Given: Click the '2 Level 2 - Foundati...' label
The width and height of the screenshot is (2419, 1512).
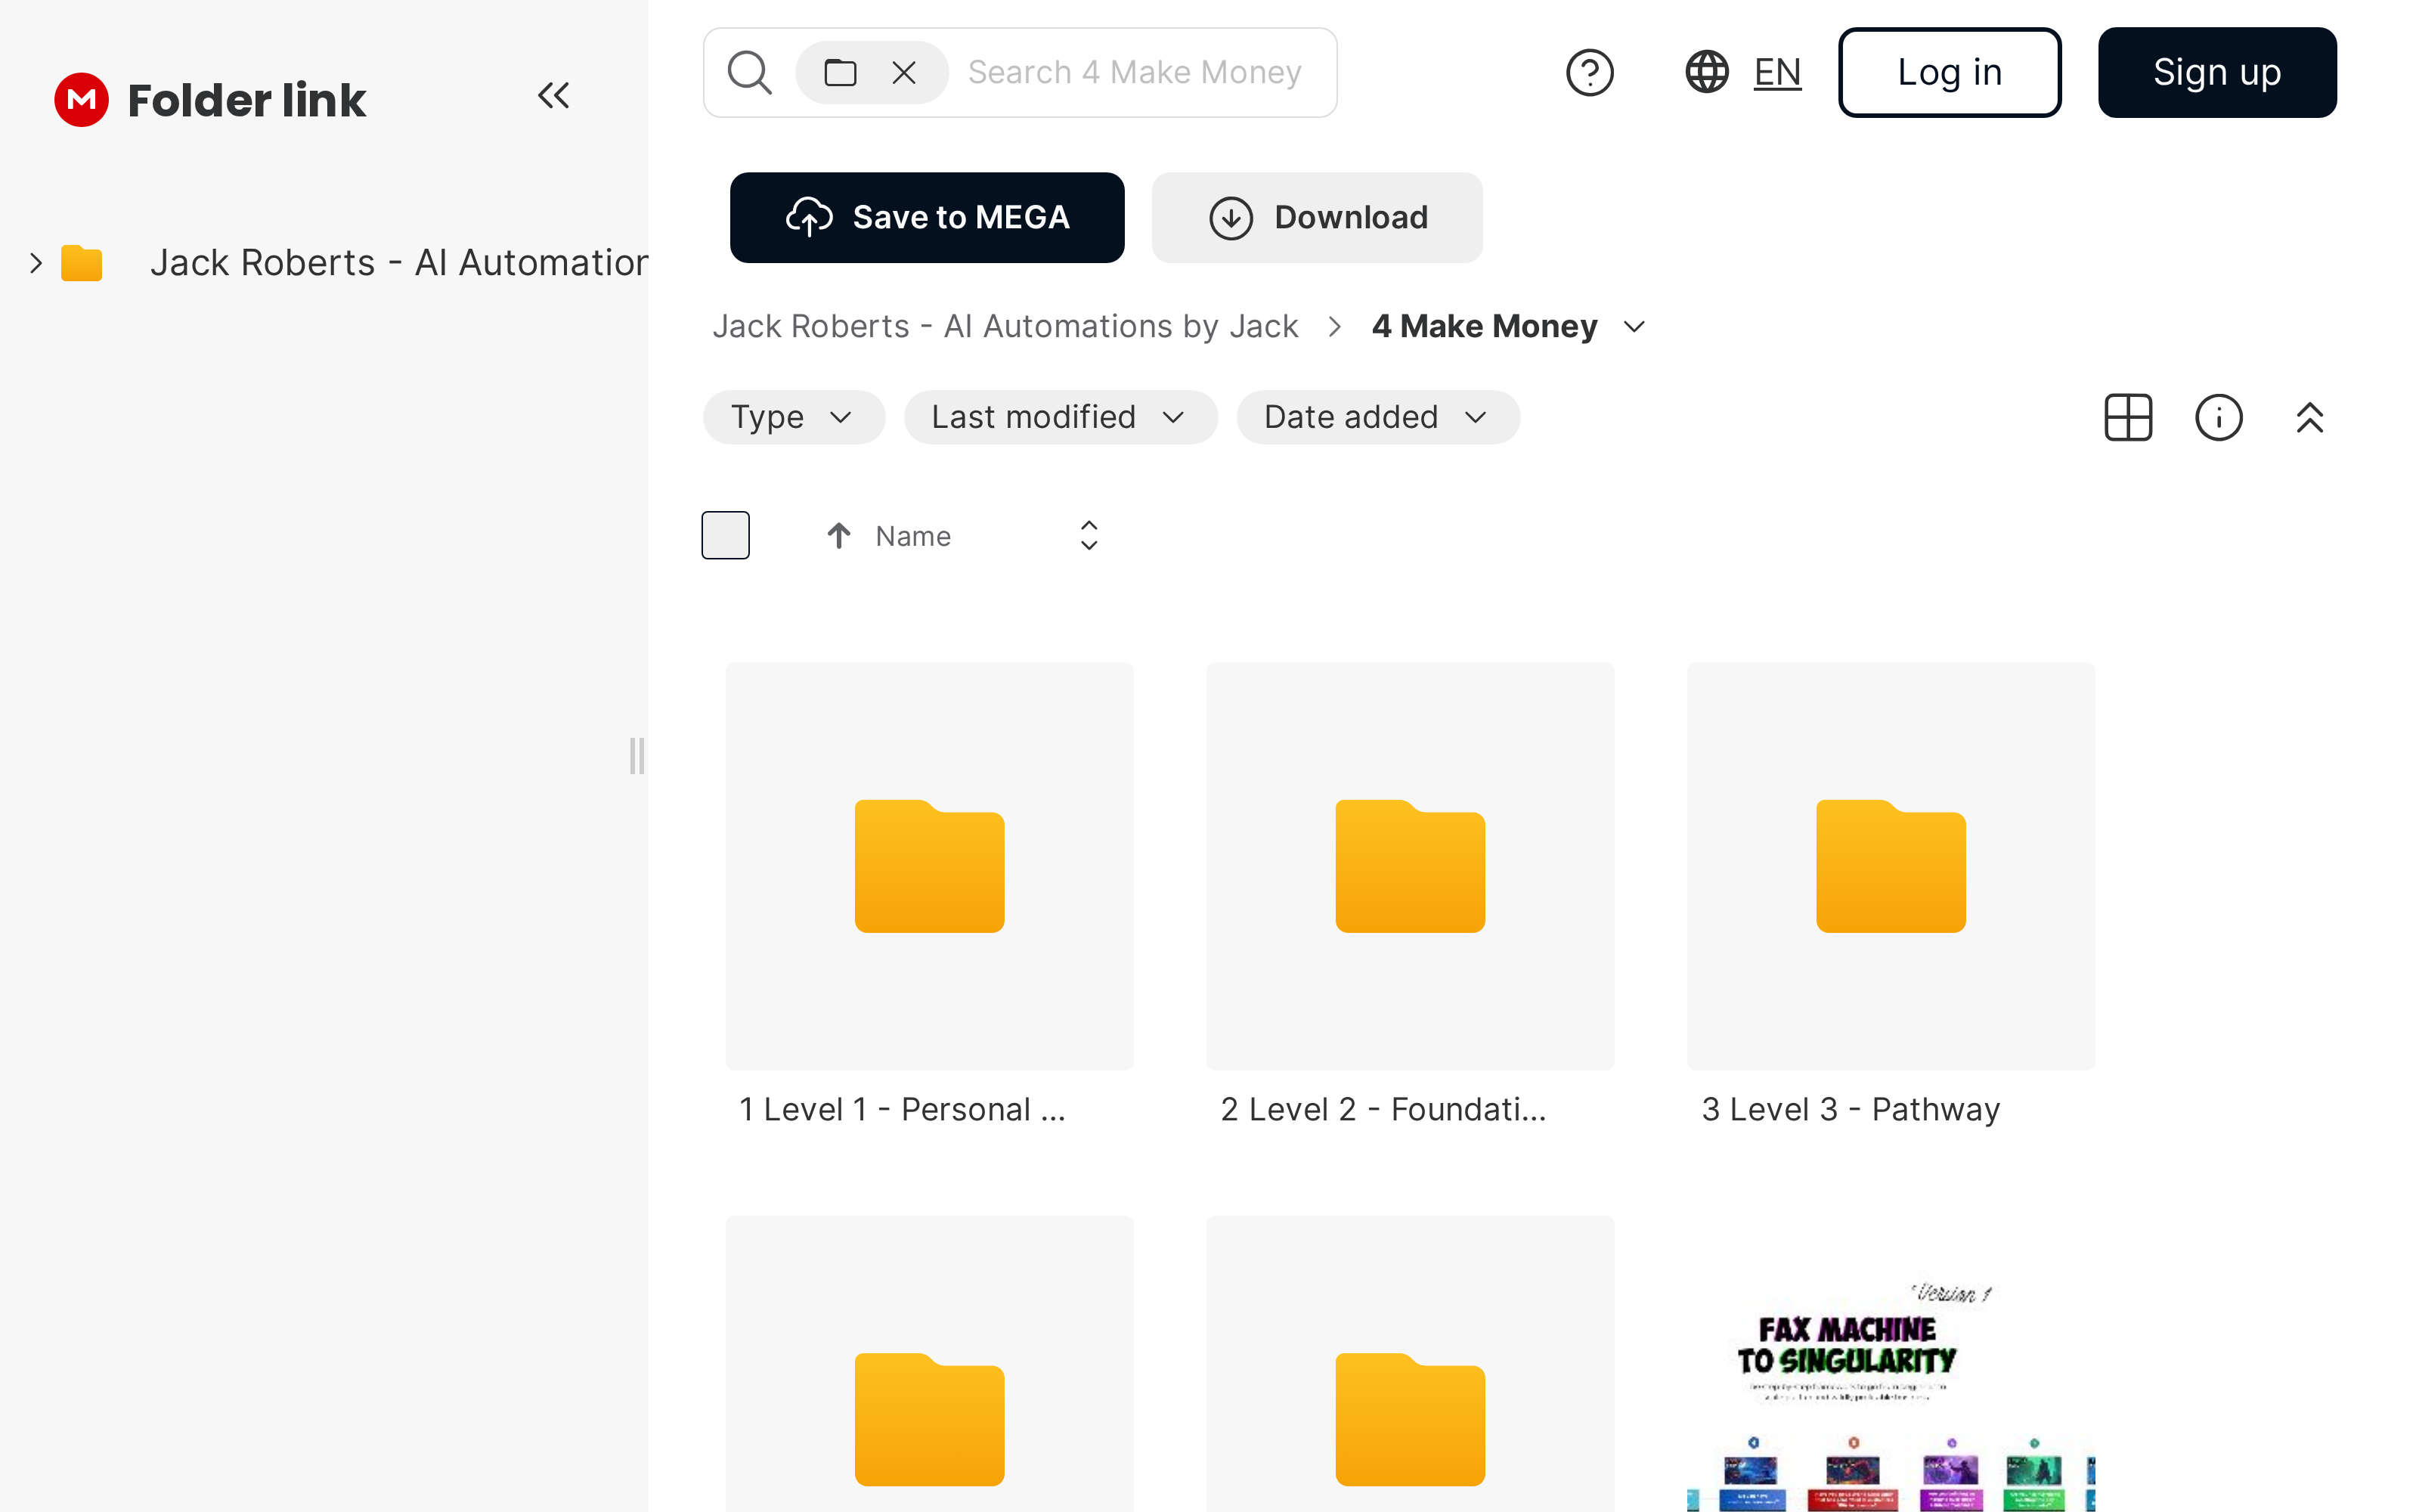Looking at the screenshot, I should (x=1383, y=1109).
